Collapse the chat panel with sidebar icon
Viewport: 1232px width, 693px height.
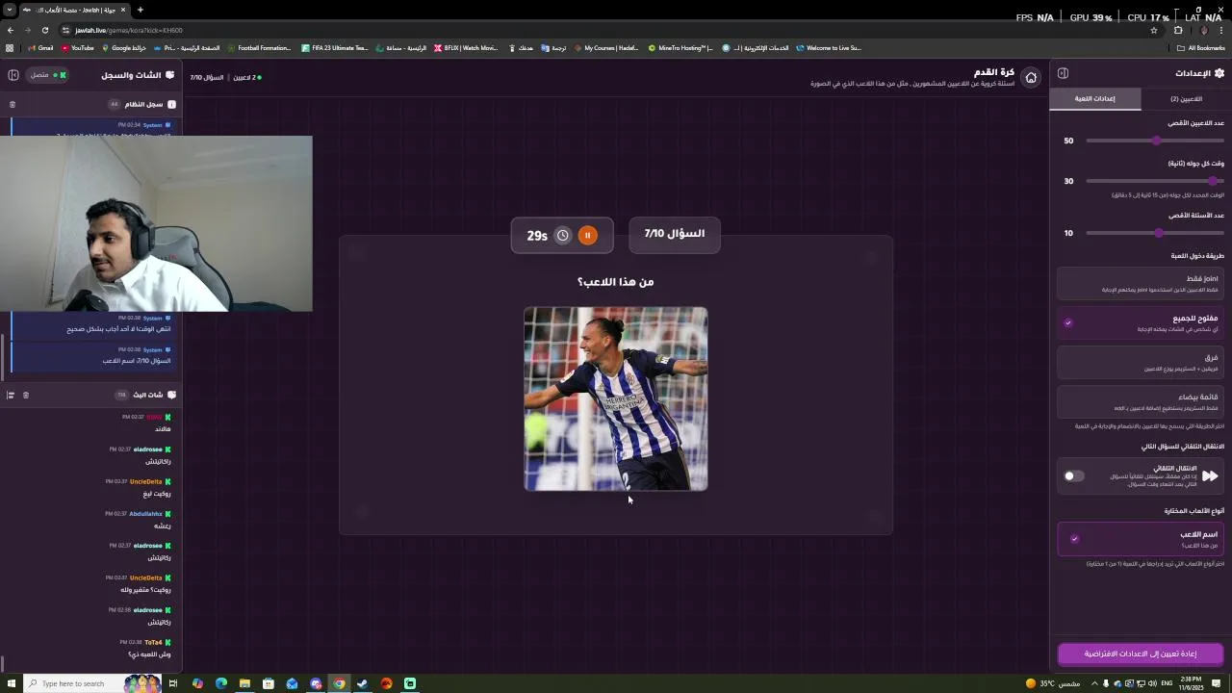tap(13, 74)
